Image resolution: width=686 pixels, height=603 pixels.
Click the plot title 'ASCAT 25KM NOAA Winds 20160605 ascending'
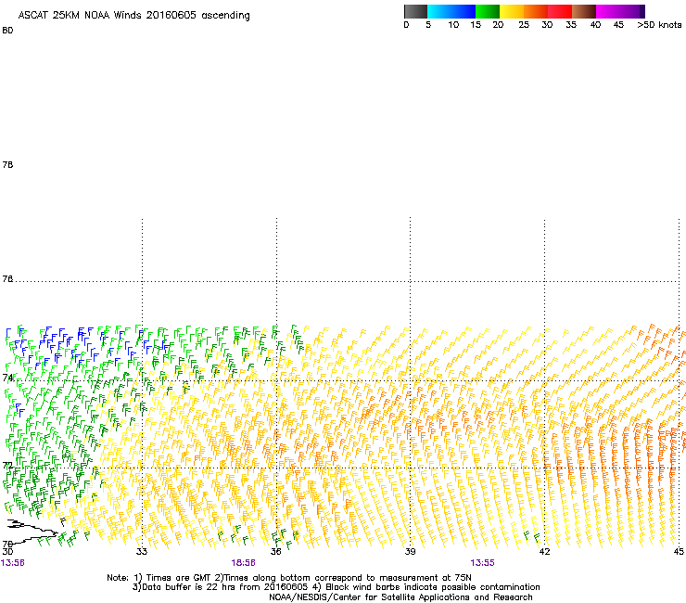click(x=133, y=16)
